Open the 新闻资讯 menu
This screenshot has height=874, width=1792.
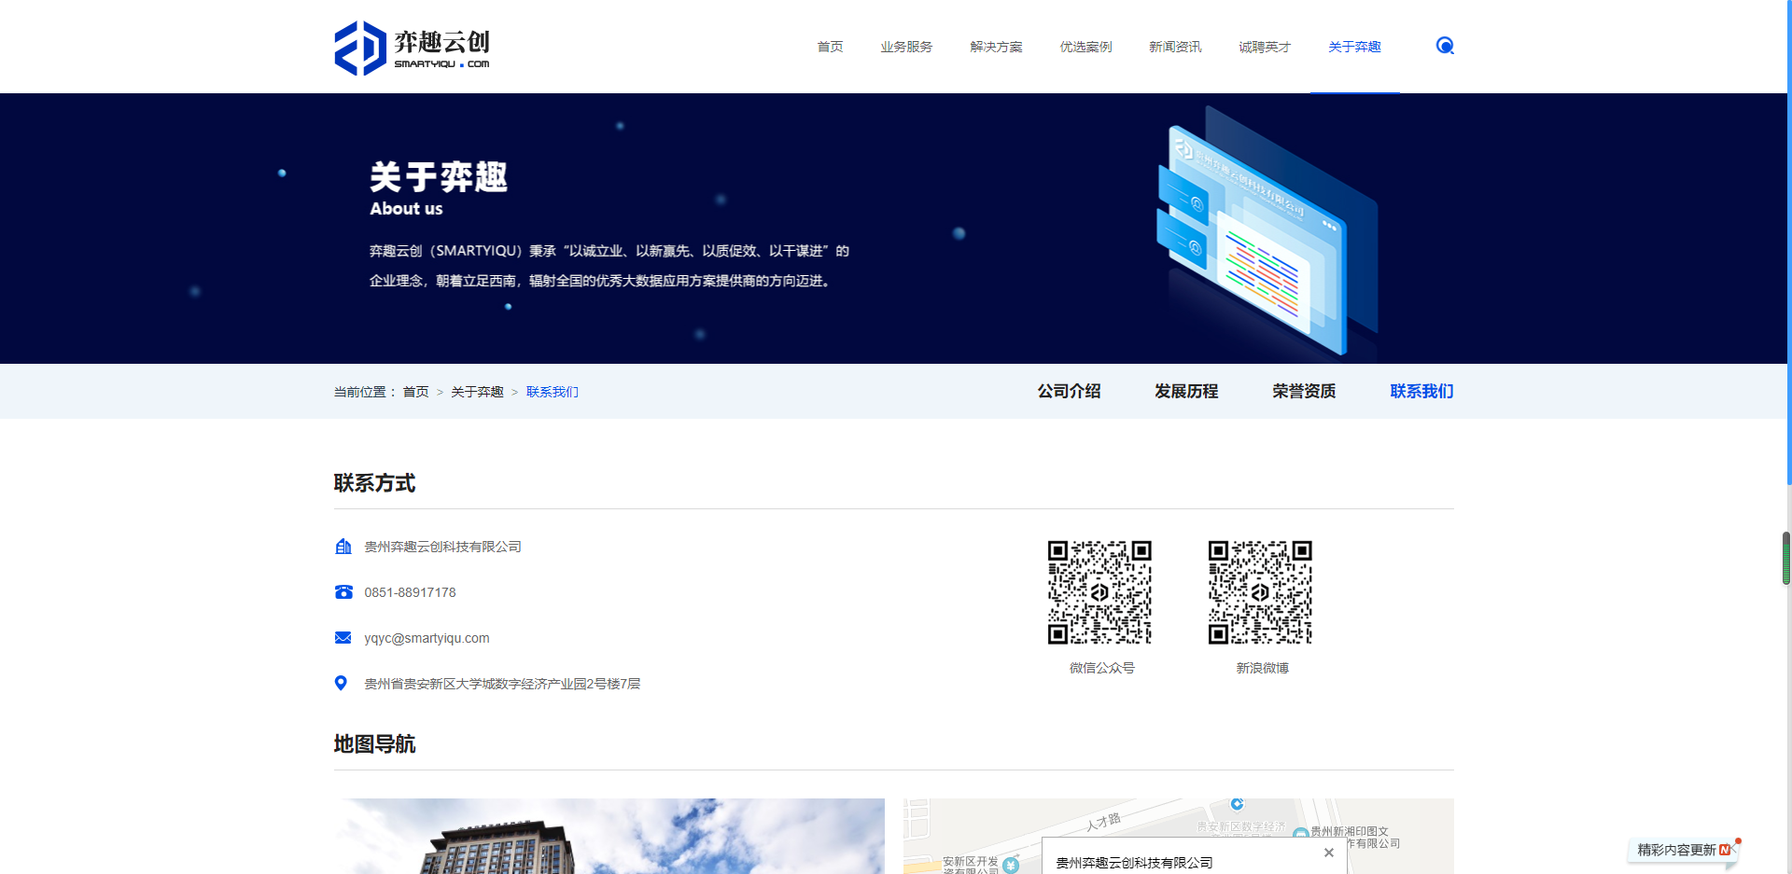click(1175, 46)
